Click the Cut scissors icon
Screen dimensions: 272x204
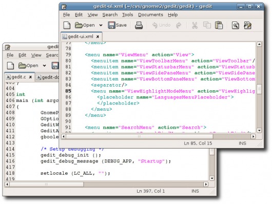195,25
